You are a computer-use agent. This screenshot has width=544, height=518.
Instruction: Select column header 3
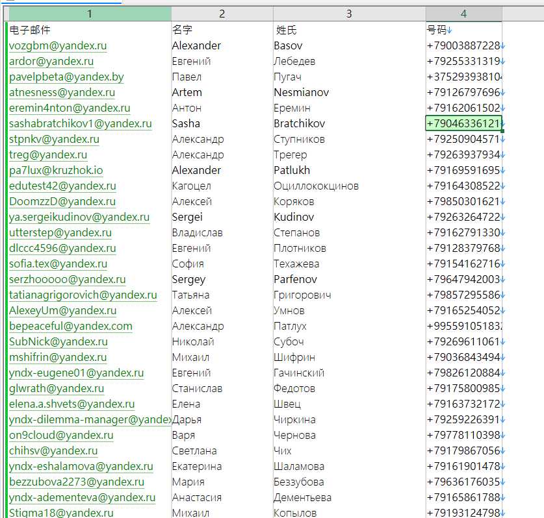click(349, 14)
